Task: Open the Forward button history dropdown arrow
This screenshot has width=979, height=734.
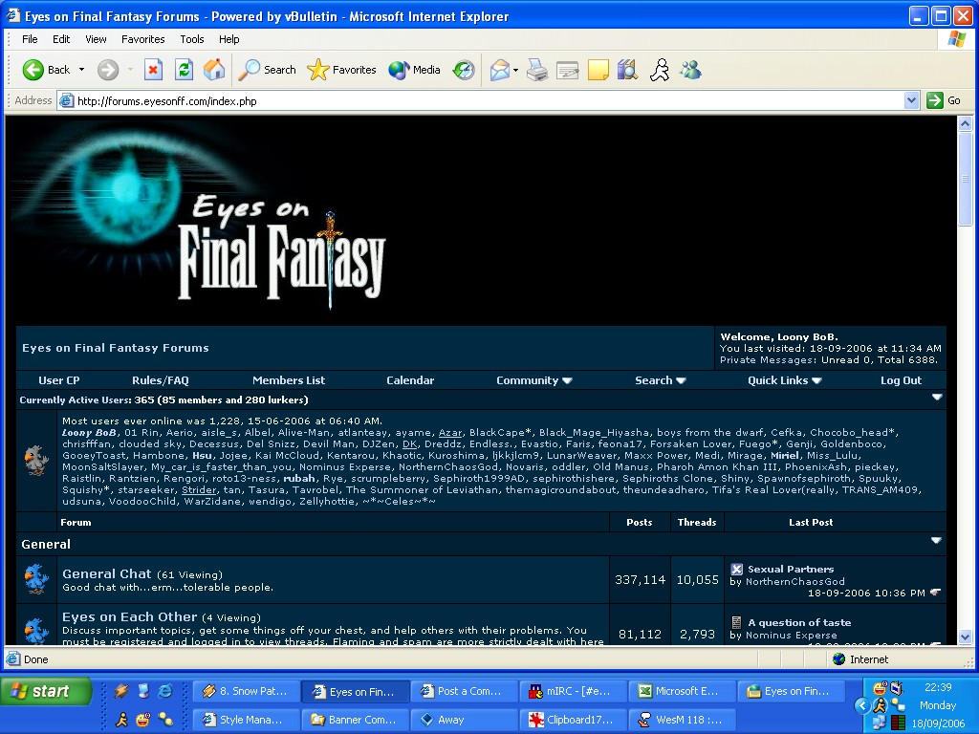Action: (130, 70)
